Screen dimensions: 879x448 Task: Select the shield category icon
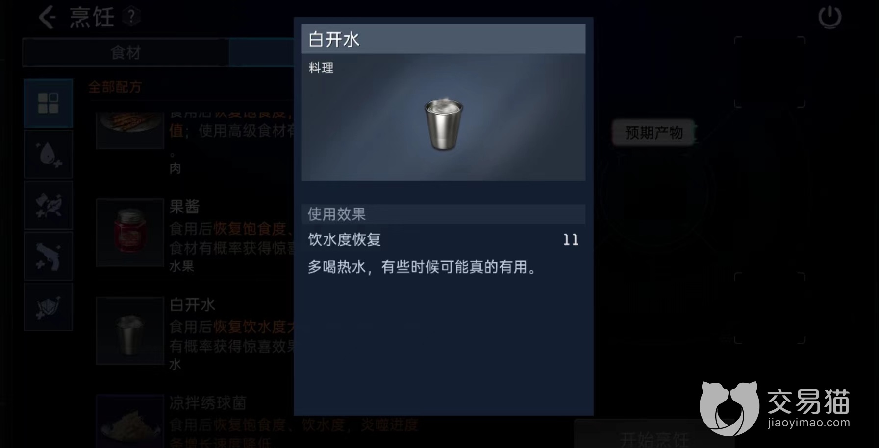[48, 307]
